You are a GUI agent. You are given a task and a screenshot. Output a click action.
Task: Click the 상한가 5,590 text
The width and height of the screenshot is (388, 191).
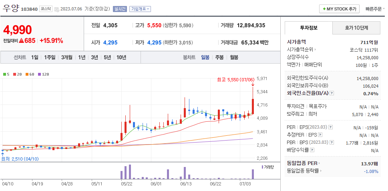point(178,25)
